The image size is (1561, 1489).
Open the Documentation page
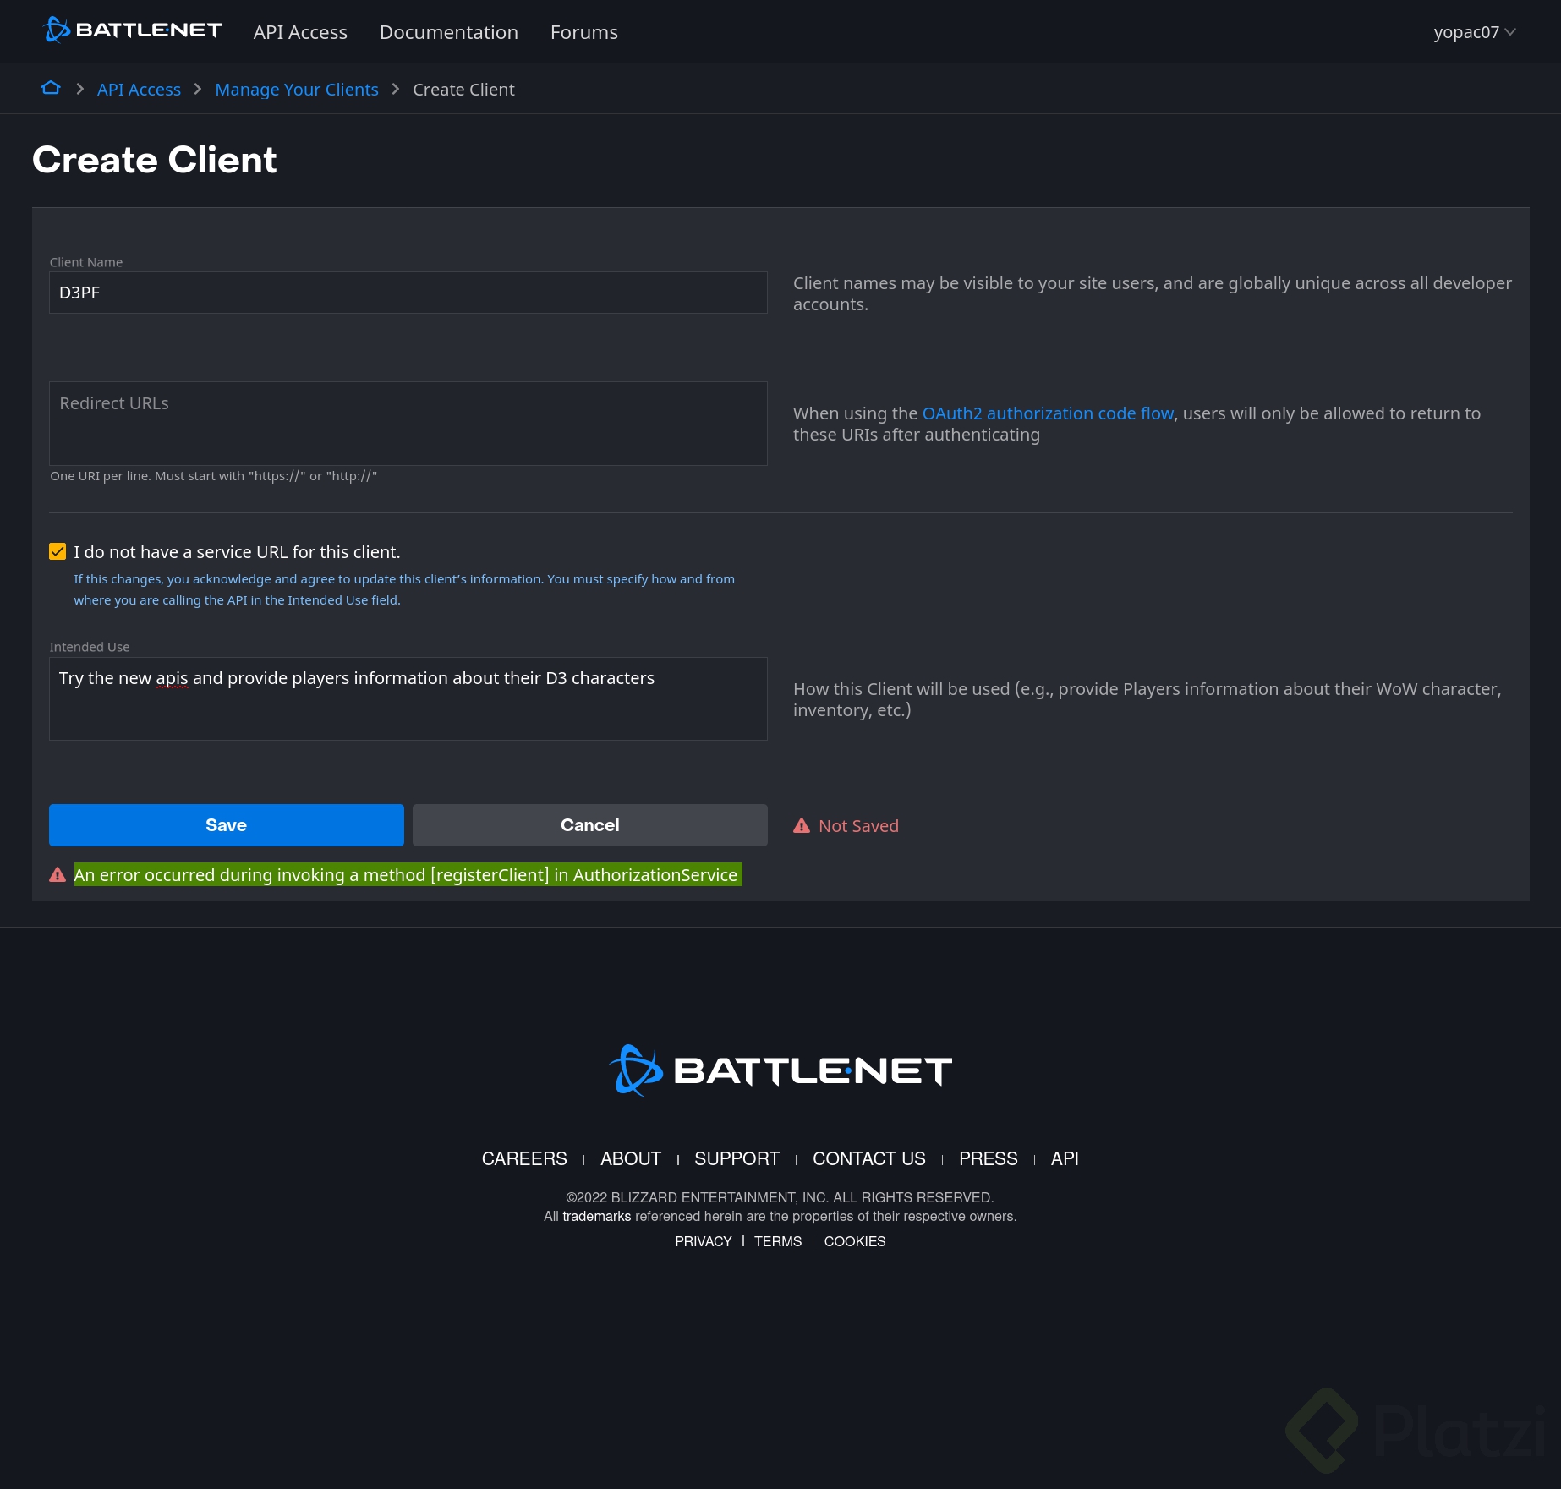449,32
